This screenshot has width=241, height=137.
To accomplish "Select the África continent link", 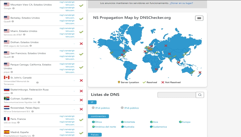I will (x=98, y=122).
